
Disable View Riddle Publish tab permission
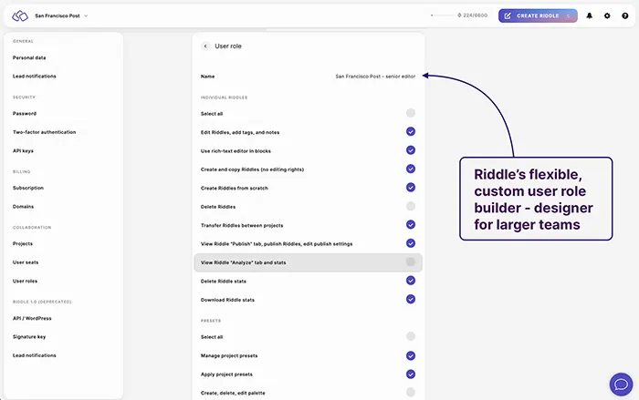[411, 243]
